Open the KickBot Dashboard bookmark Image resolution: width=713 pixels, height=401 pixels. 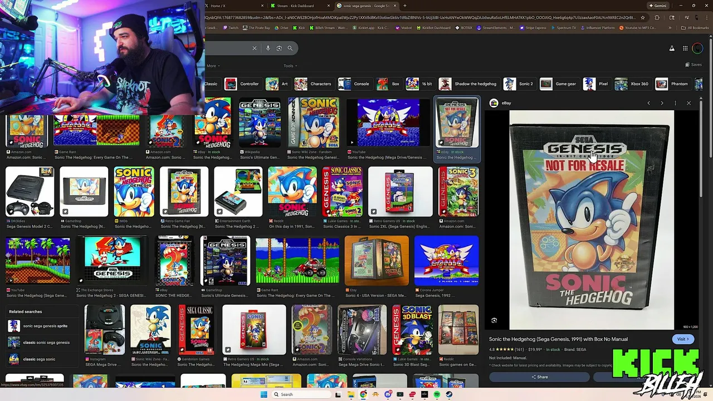(433, 28)
